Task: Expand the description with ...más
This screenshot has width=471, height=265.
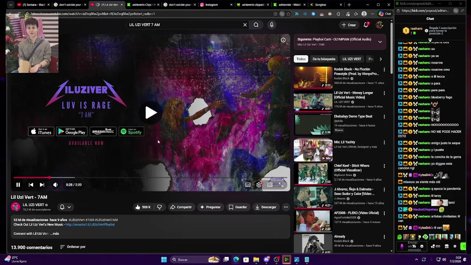Action: pyautogui.click(x=54, y=234)
